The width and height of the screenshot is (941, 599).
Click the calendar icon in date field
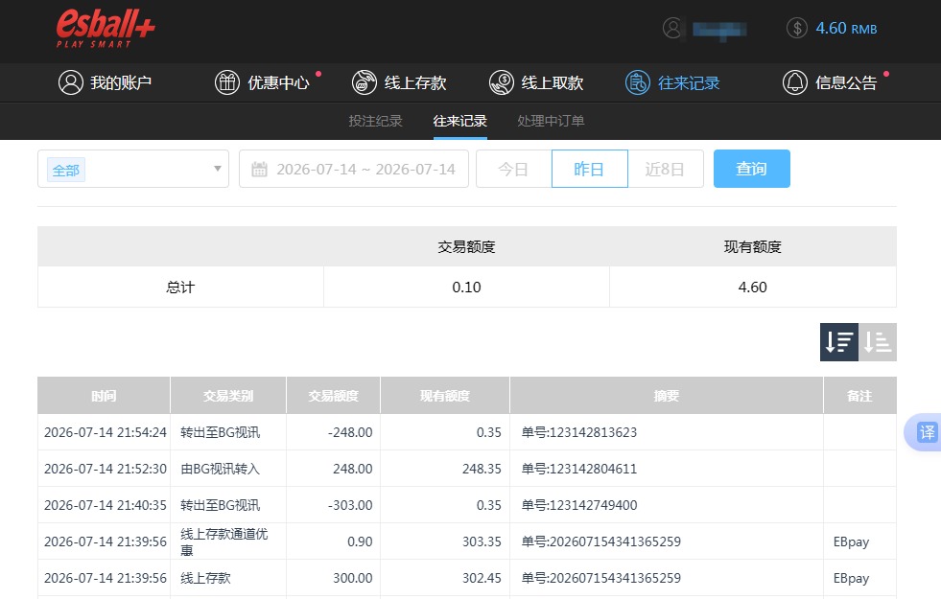click(x=259, y=169)
